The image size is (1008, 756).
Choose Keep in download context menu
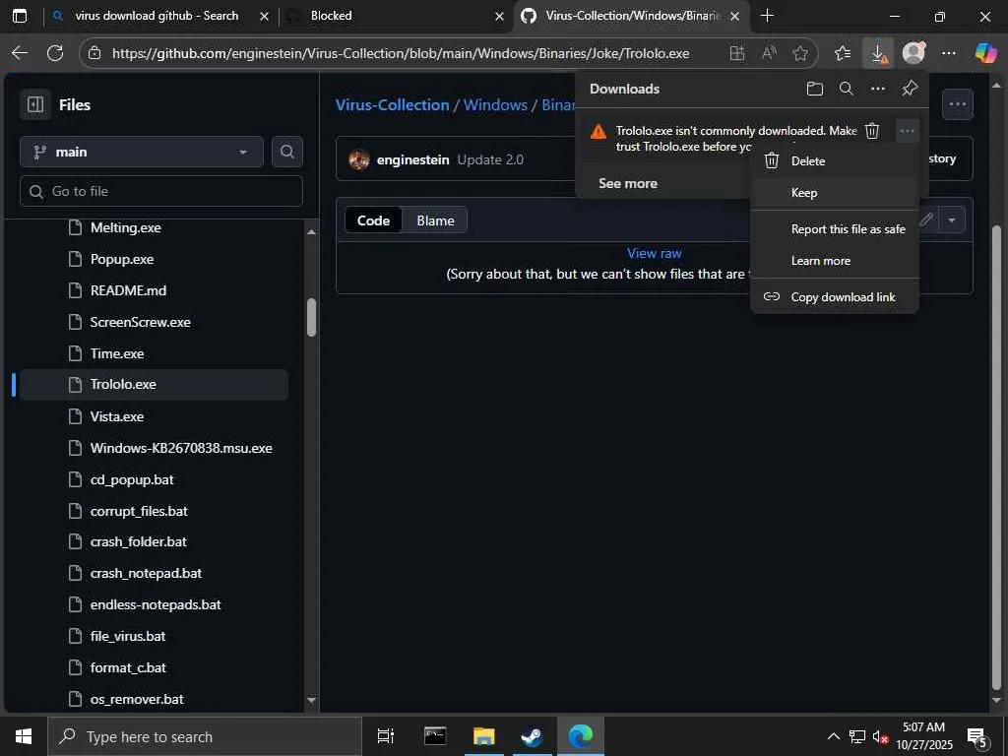(x=835, y=193)
